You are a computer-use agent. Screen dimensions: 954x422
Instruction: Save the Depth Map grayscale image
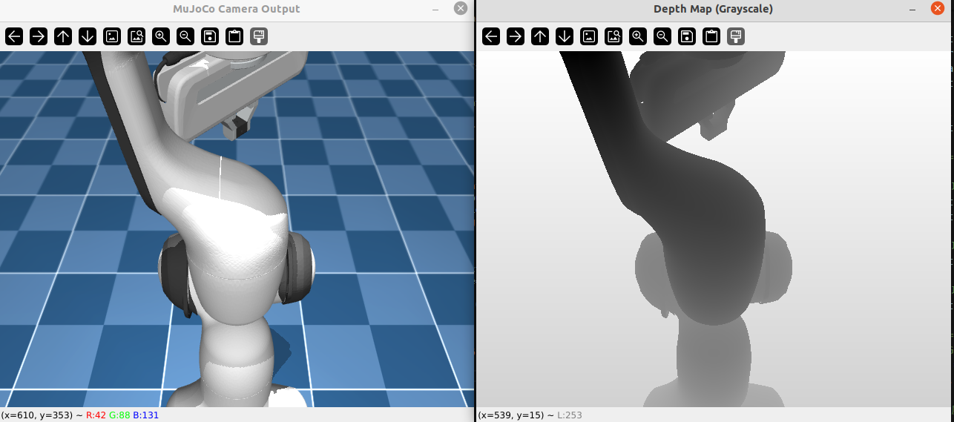point(687,36)
